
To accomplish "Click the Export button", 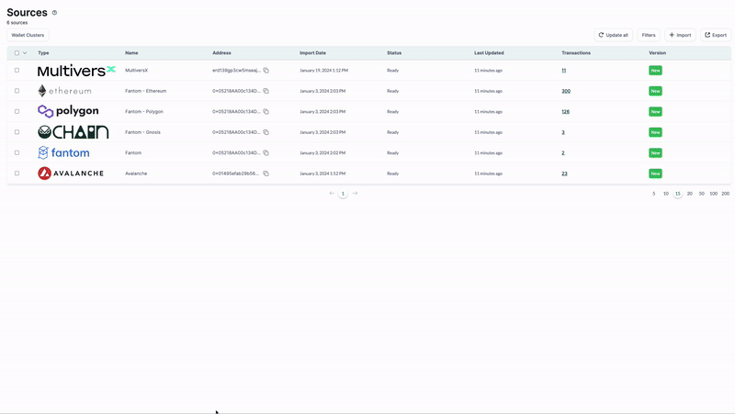I will (x=716, y=35).
